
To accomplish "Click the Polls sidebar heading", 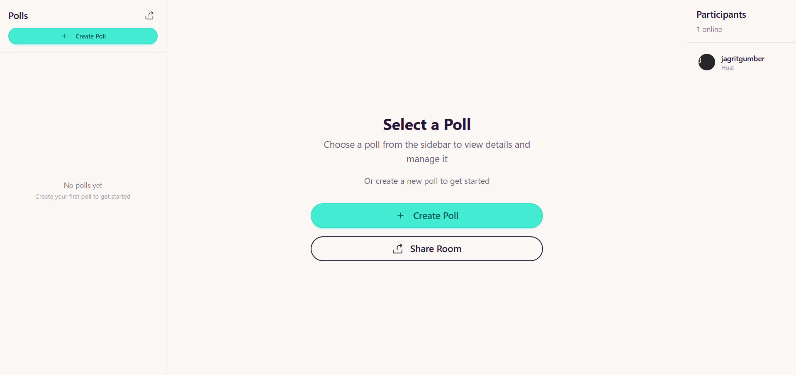I will 18,16.
